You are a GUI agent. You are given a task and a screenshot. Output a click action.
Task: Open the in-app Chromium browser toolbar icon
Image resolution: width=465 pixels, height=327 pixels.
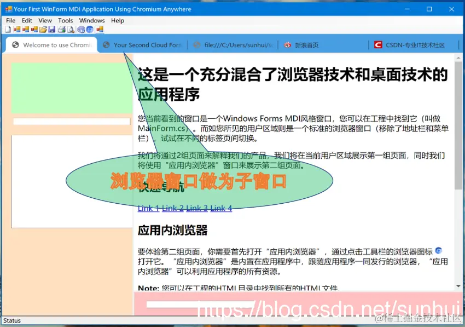point(90,30)
